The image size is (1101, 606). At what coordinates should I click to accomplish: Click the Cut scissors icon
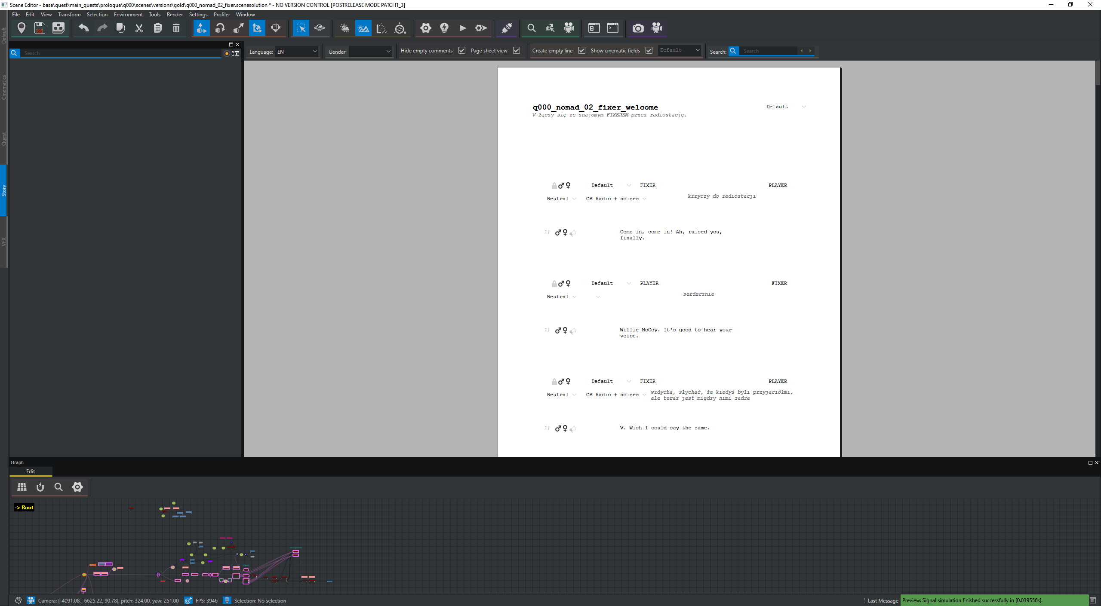click(139, 28)
